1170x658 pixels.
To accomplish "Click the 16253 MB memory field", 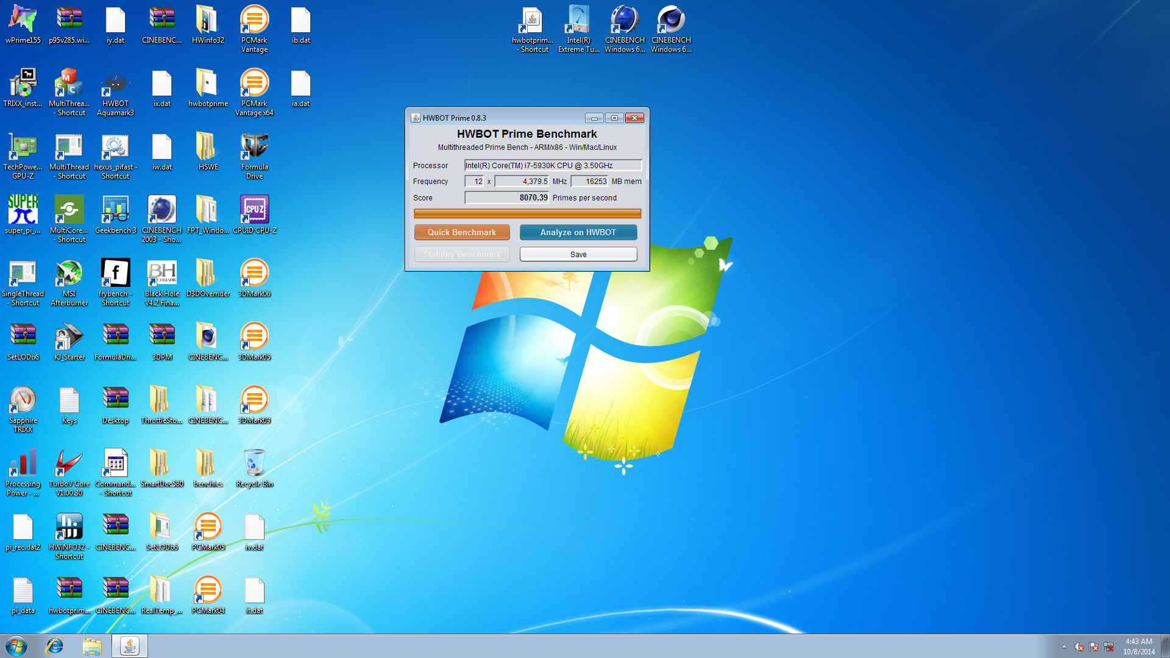I will [x=589, y=181].
